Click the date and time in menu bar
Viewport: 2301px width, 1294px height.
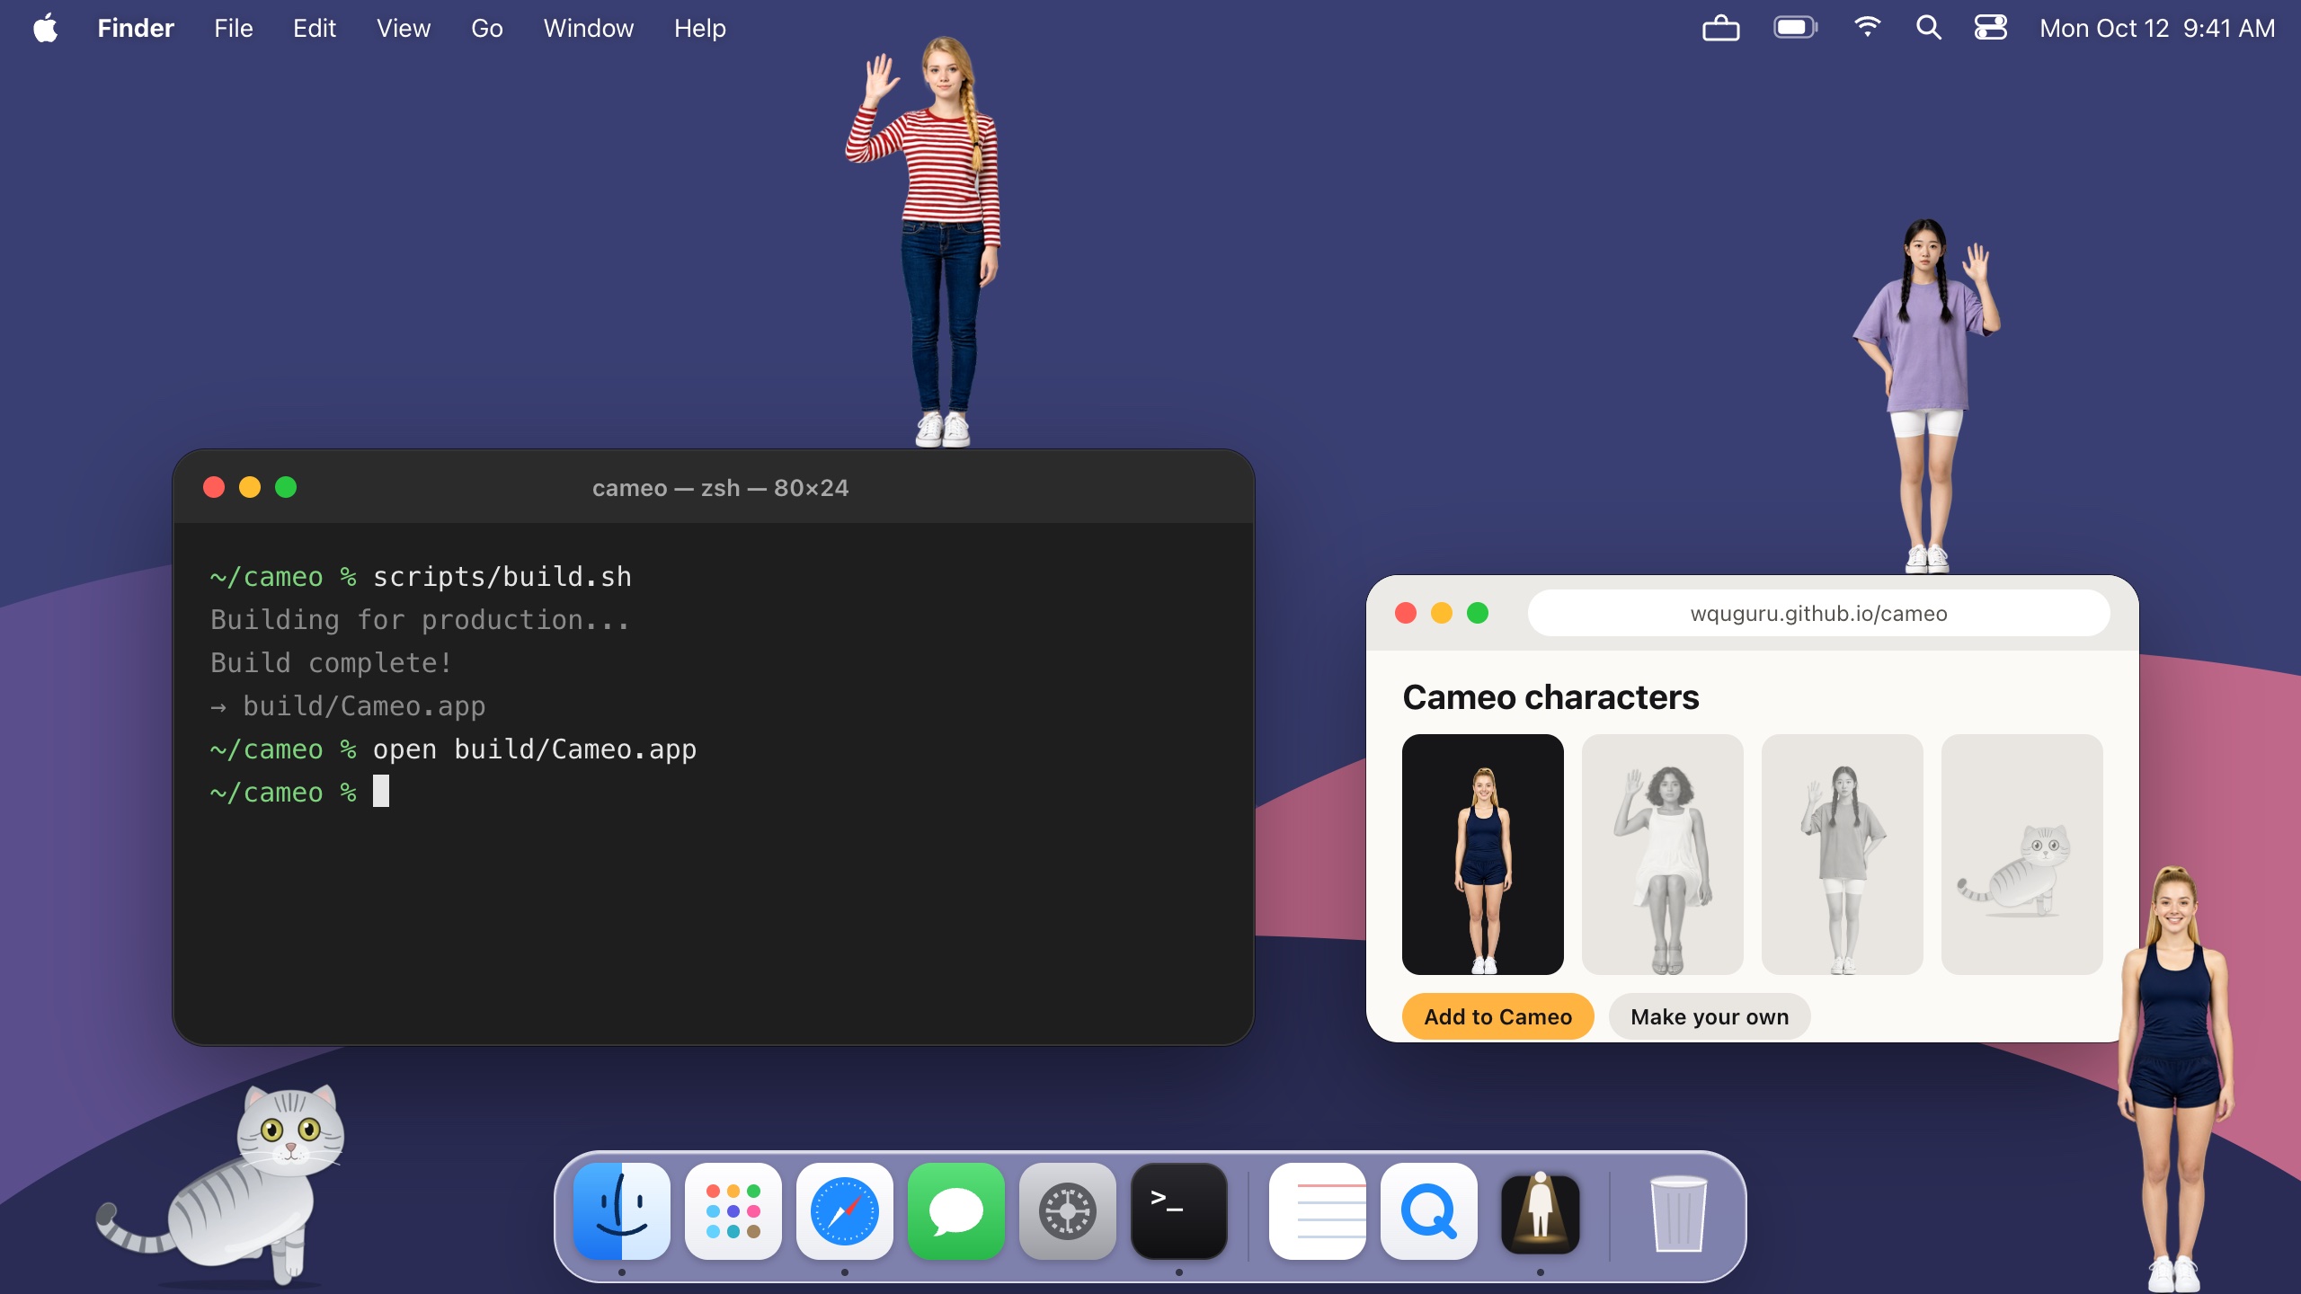pyautogui.click(x=2157, y=28)
